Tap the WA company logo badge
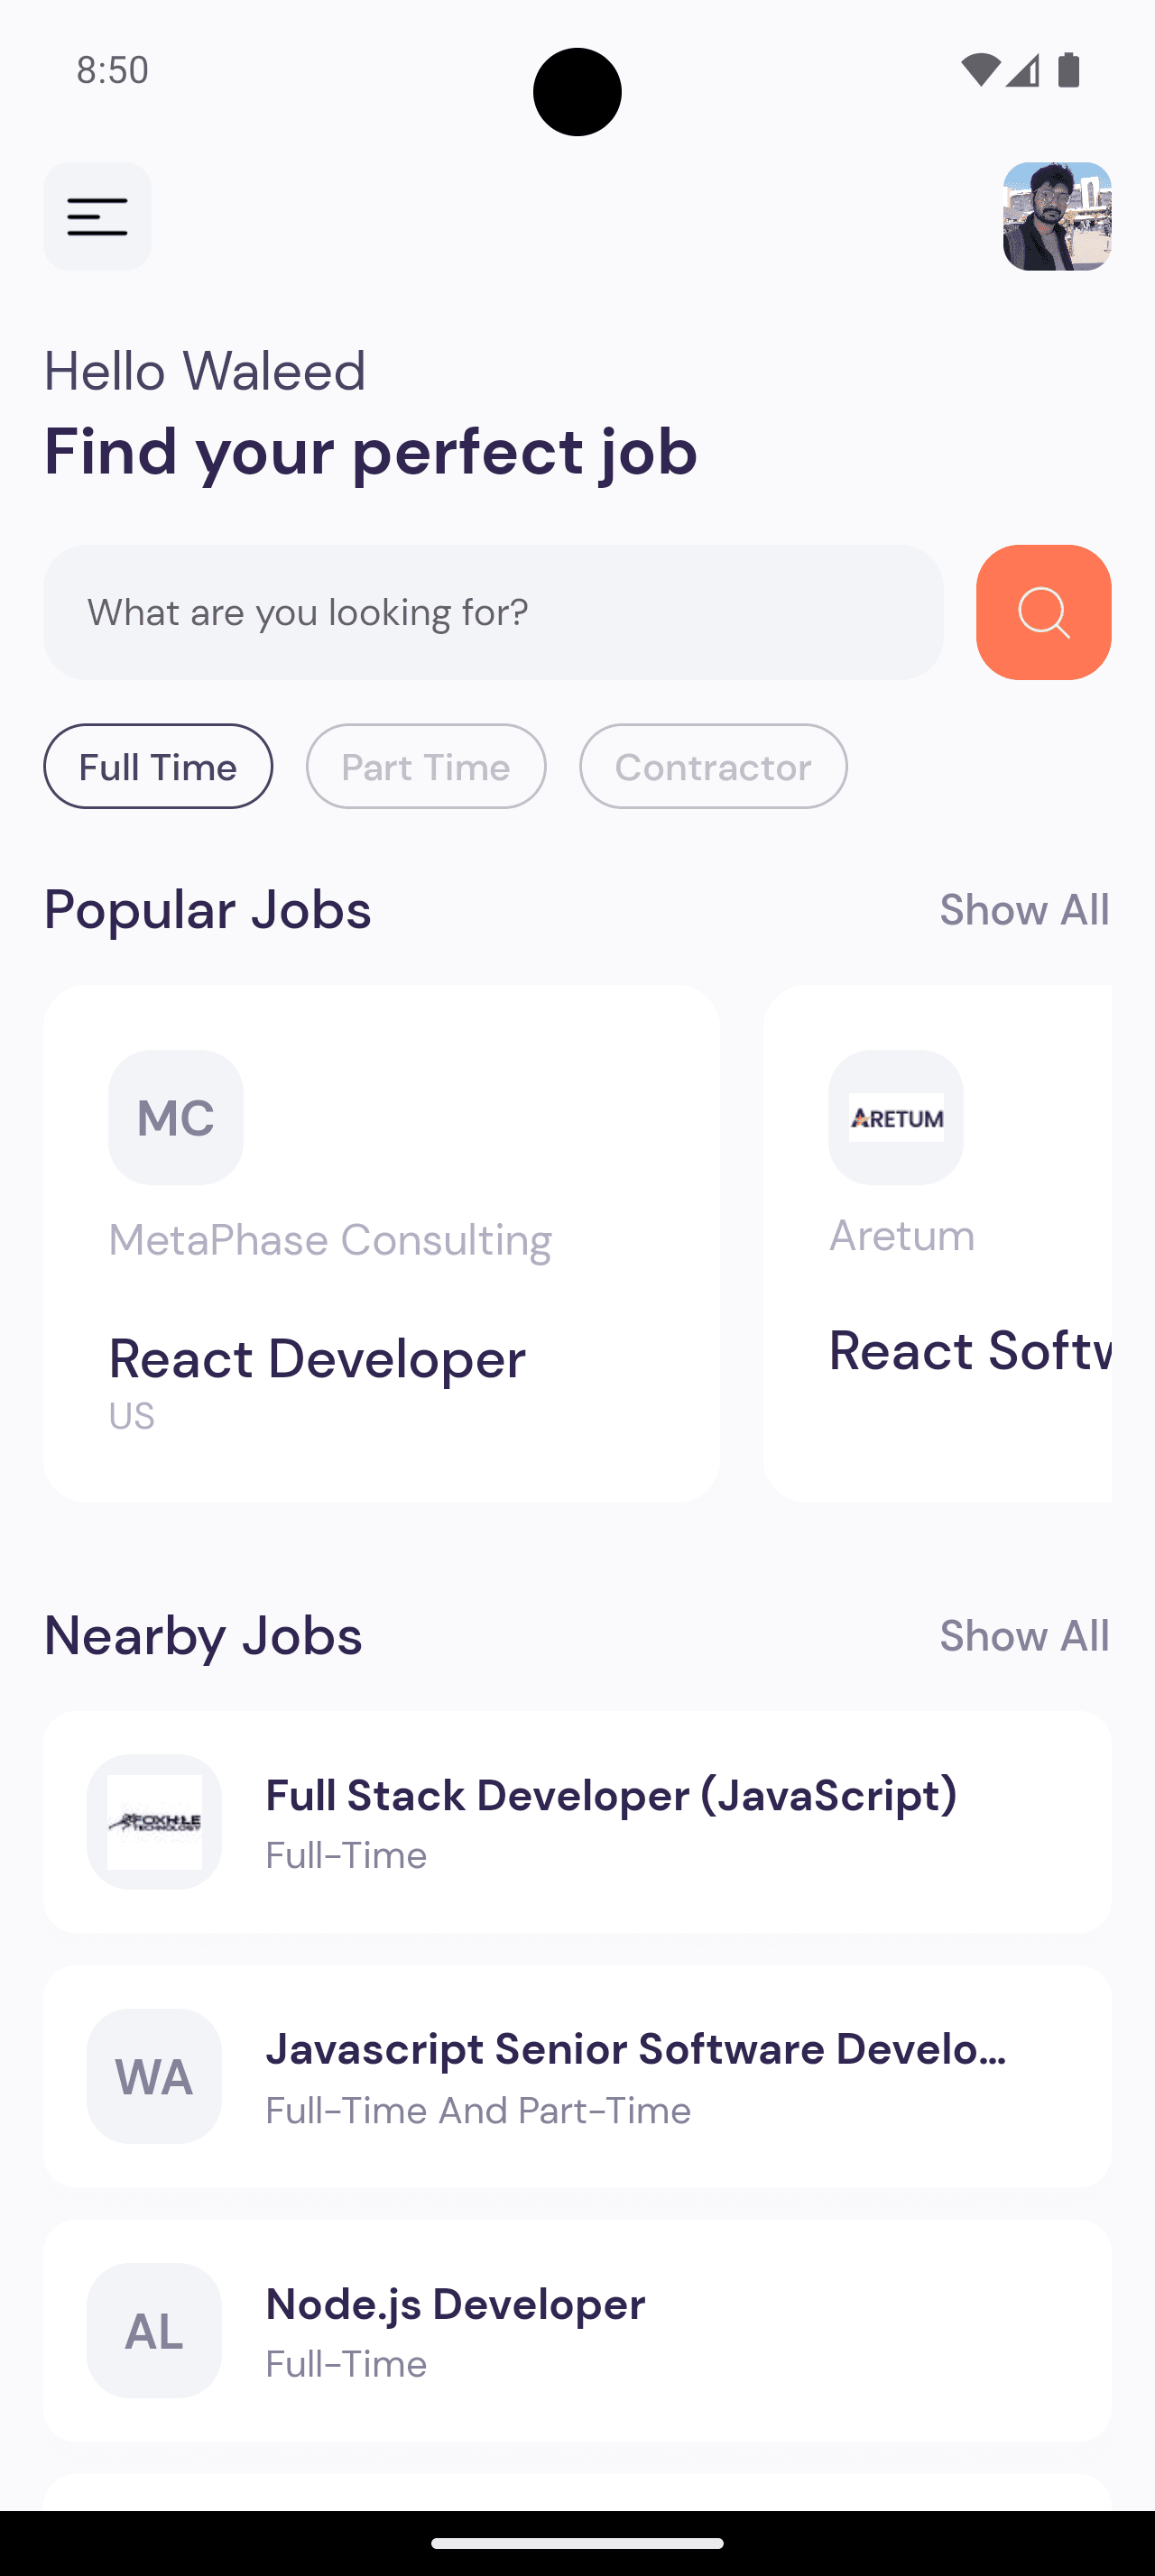This screenshot has width=1155, height=2576. click(x=153, y=2076)
